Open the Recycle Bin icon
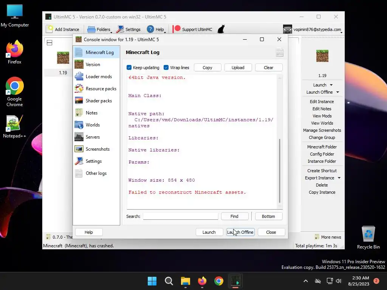The width and height of the screenshot is (387, 290). point(368,238)
